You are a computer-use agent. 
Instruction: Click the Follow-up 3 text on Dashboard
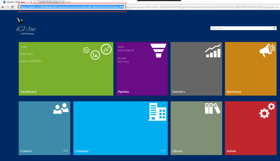click(27, 54)
